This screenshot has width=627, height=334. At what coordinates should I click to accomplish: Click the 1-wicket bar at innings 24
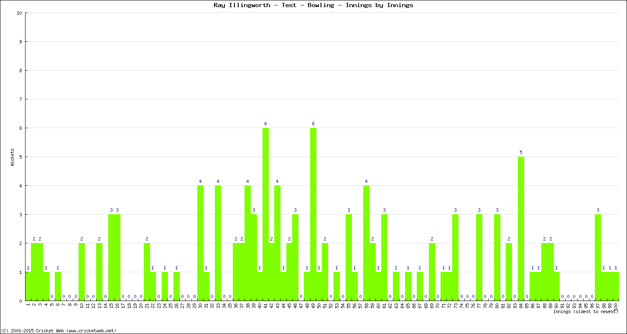tap(165, 286)
